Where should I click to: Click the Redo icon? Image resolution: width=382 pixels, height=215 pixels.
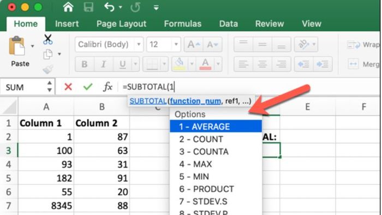pyautogui.click(x=135, y=7)
